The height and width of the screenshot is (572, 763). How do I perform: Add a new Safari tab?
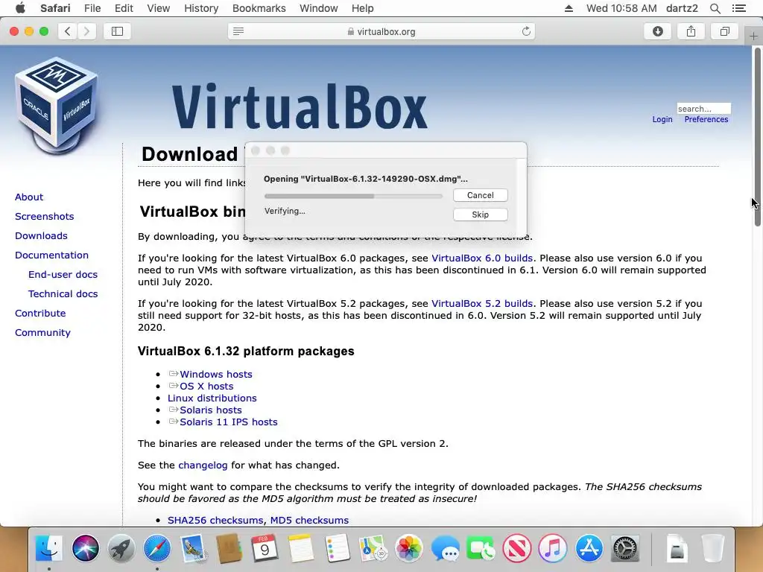coord(753,36)
